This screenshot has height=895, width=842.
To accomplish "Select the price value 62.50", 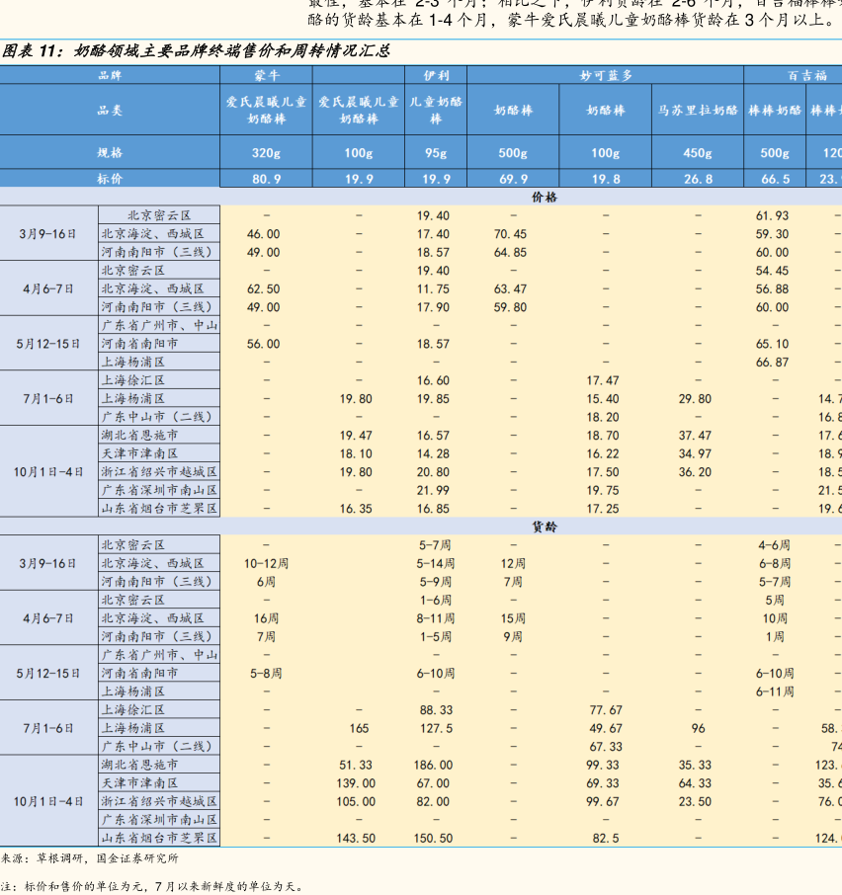I will click(263, 288).
